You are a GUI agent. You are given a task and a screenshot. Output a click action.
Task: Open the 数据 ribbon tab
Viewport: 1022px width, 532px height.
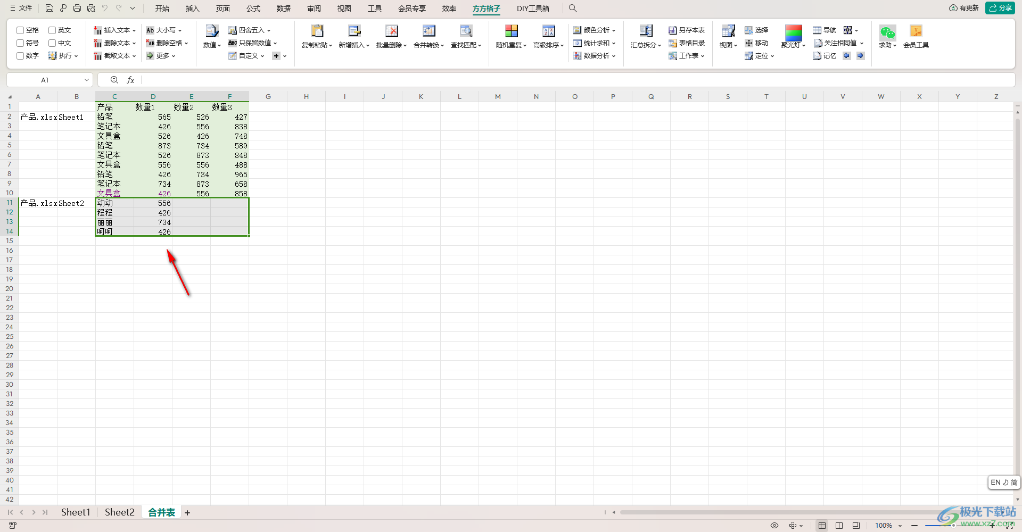click(284, 9)
